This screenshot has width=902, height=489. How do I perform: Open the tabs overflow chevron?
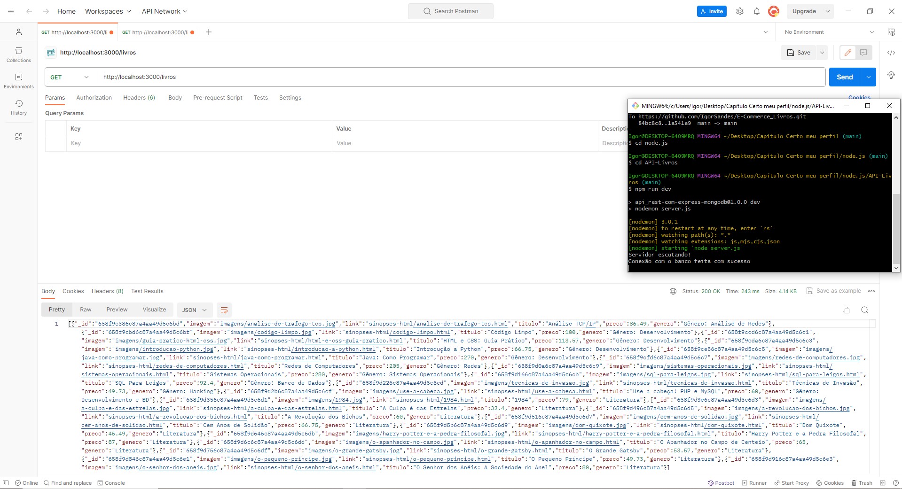click(x=766, y=32)
